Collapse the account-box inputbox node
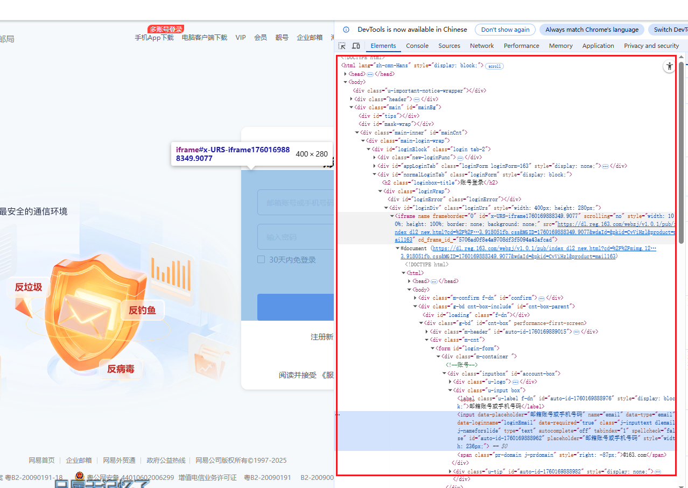688x488 pixels. pos(444,373)
